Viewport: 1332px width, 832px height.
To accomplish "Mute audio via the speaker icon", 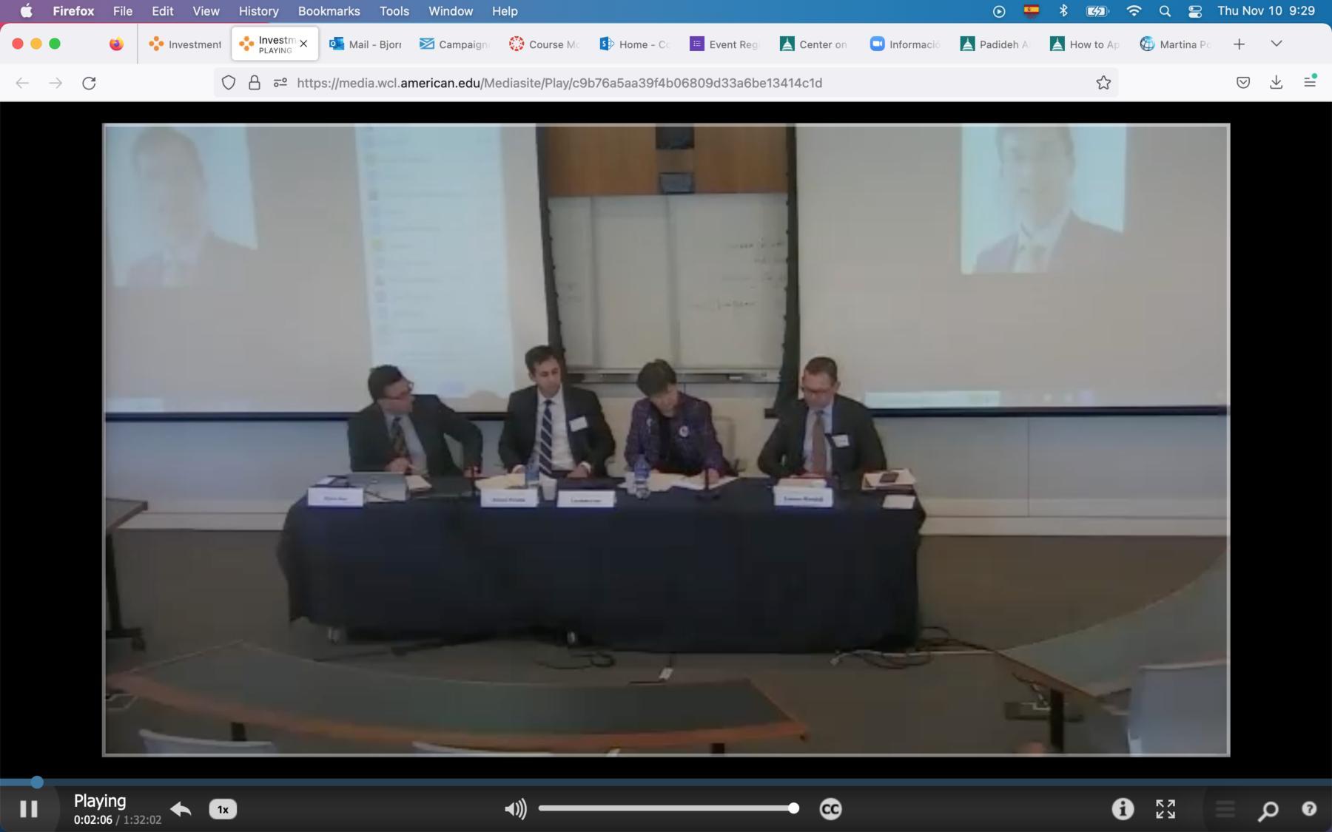I will tap(515, 808).
